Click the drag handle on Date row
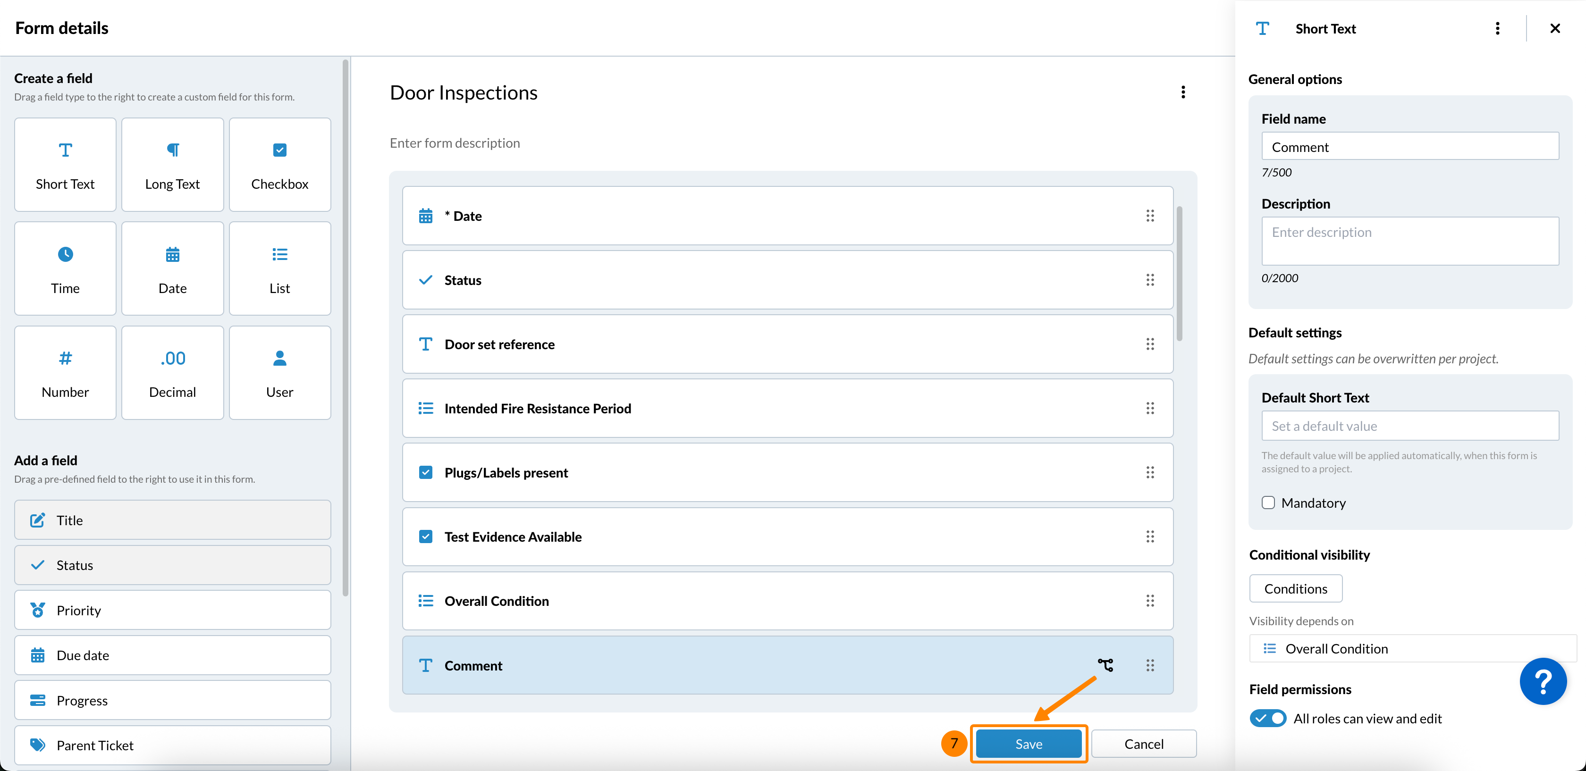This screenshot has width=1586, height=771. point(1149,216)
